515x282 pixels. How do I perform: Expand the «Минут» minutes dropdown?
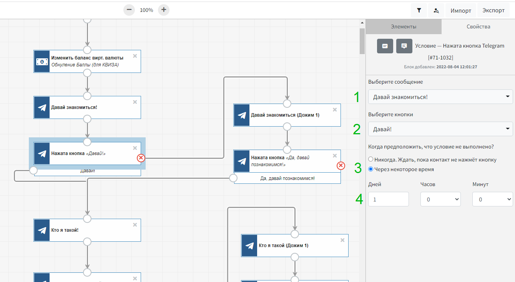coord(492,200)
